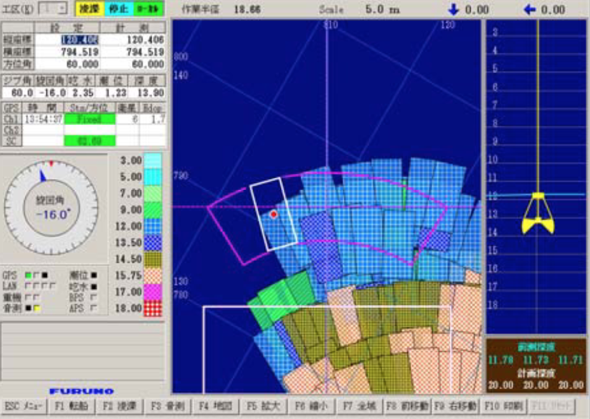Click the setting field 60.000

pyautogui.click(x=67, y=64)
